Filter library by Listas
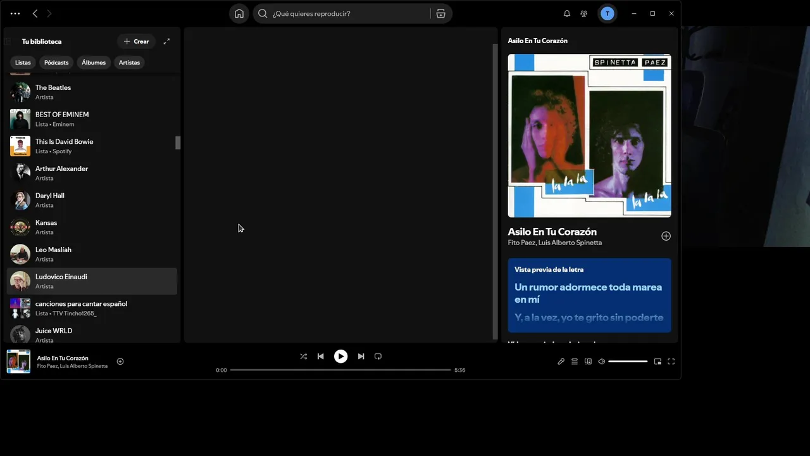 (x=23, y=62)
